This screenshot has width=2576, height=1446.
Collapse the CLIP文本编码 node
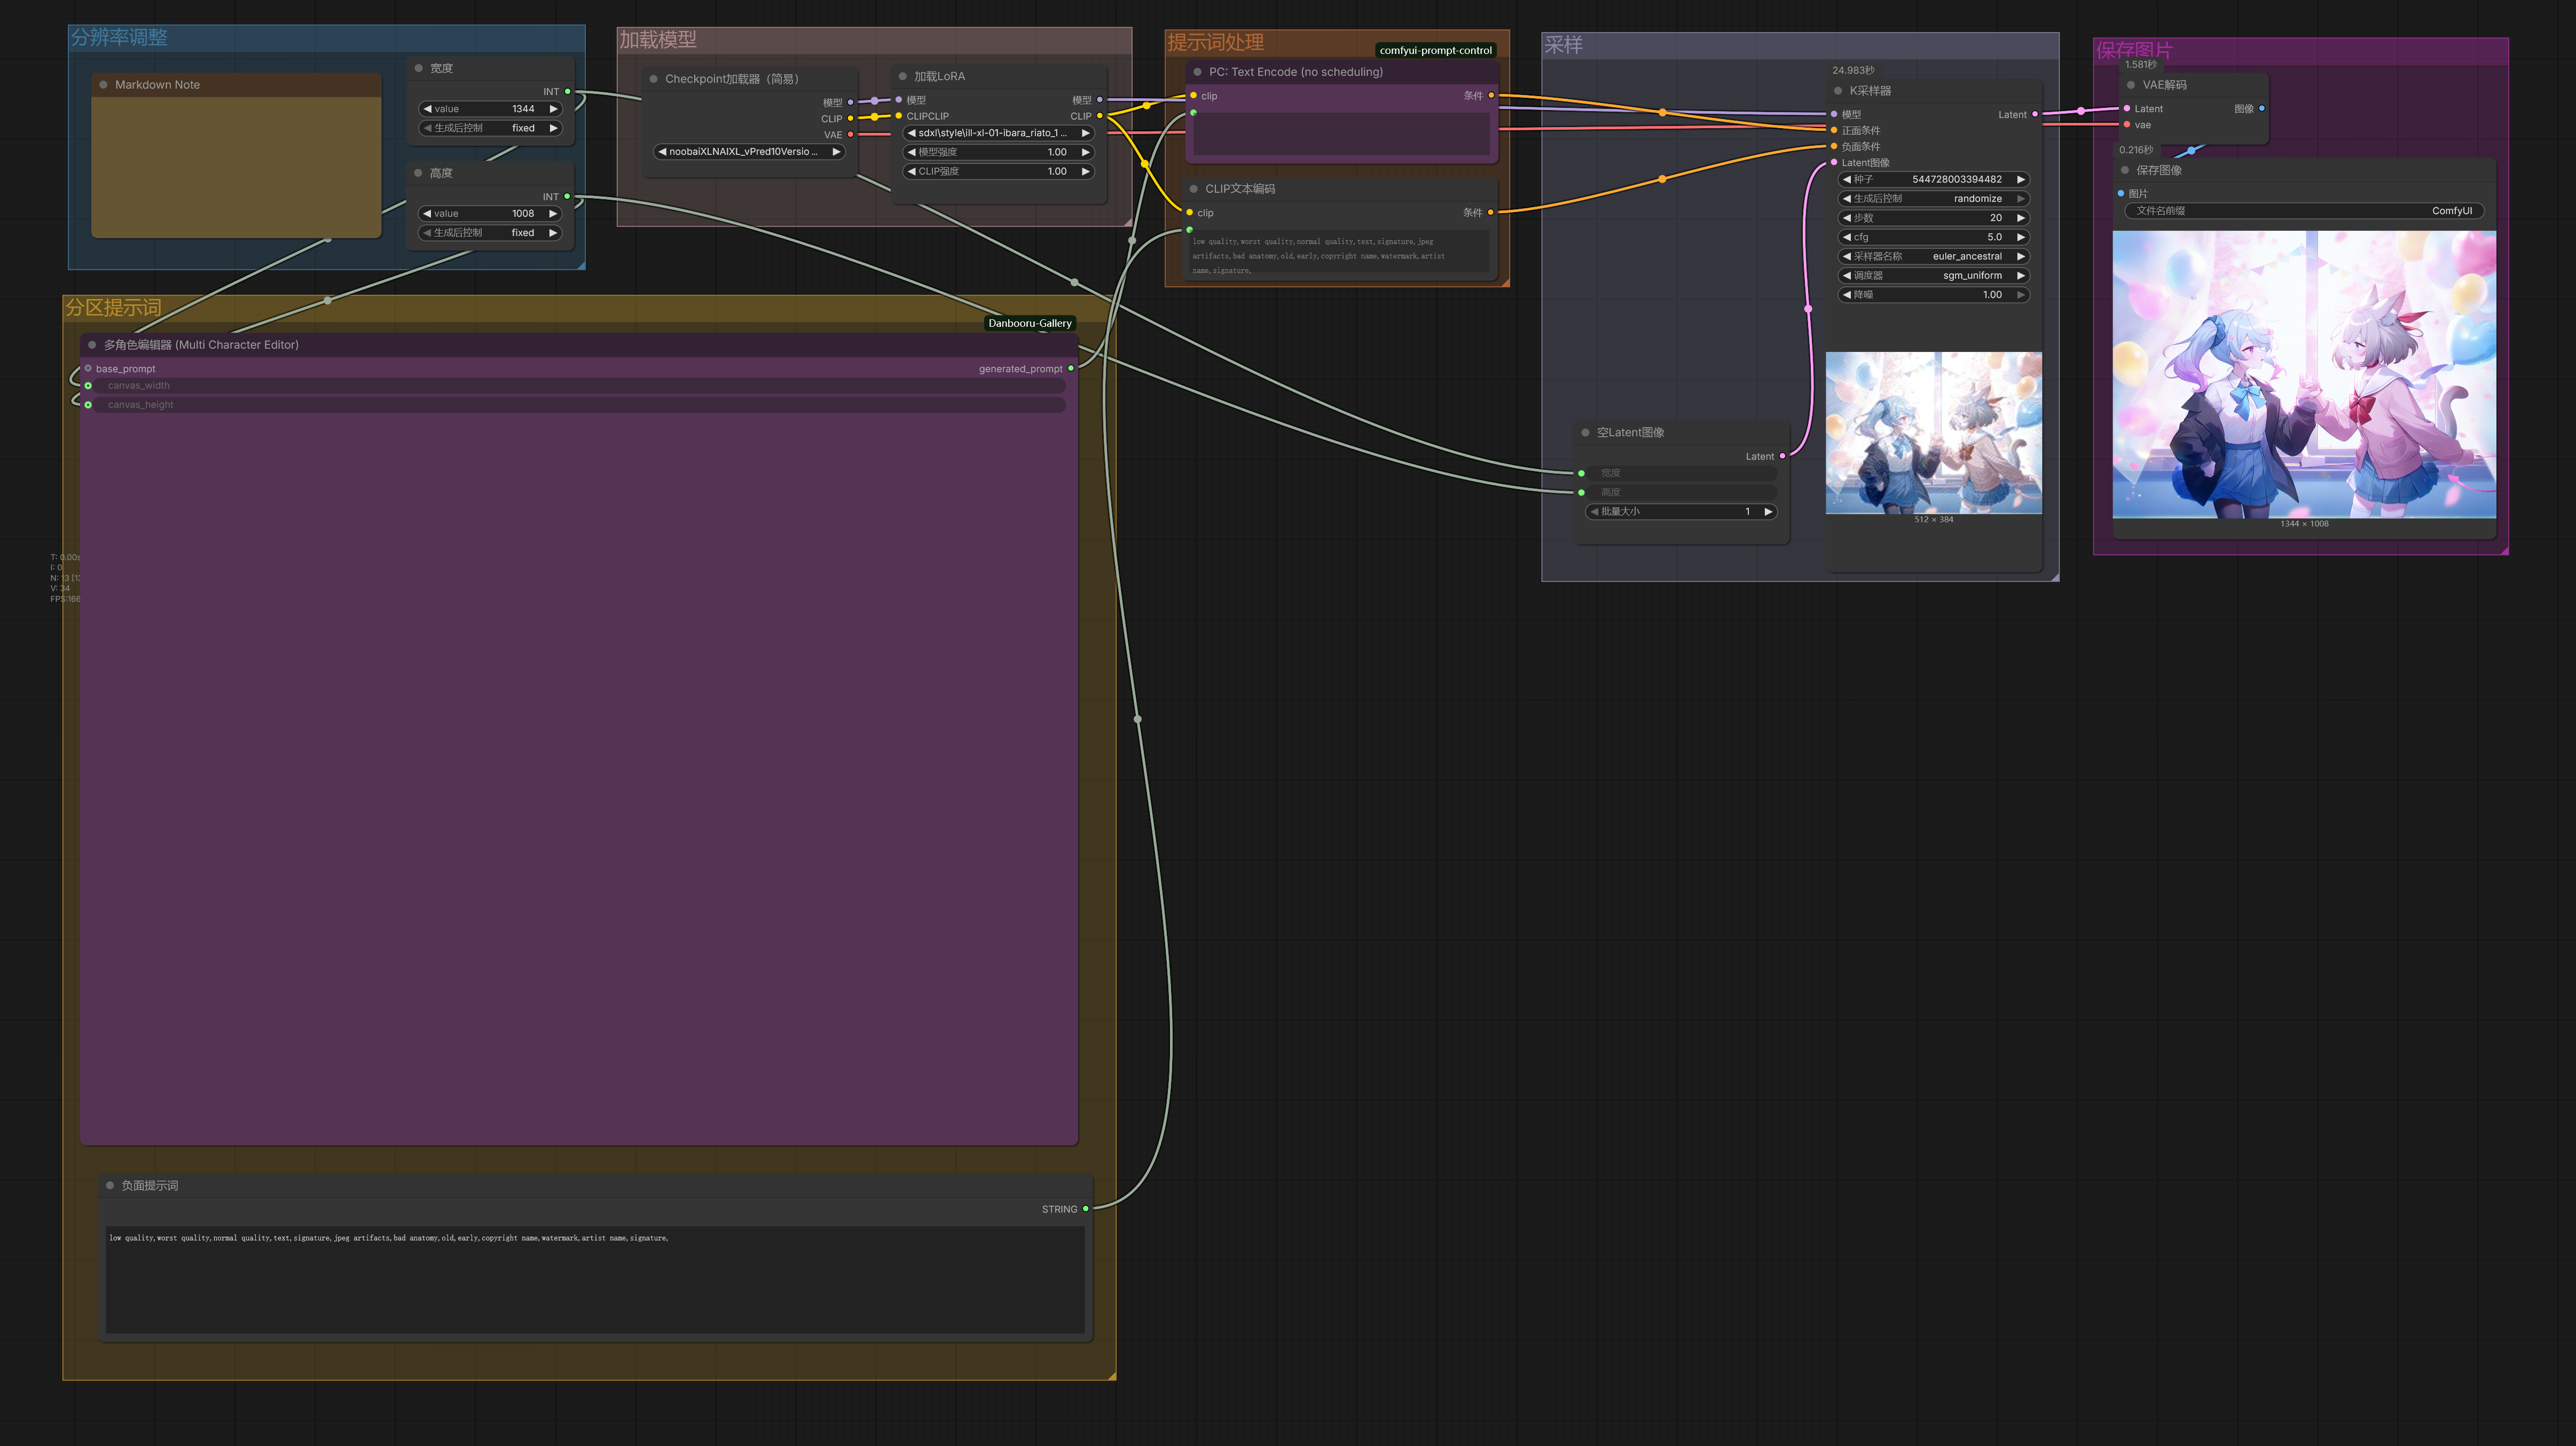pyautogui.click(x=1193, y=188)
